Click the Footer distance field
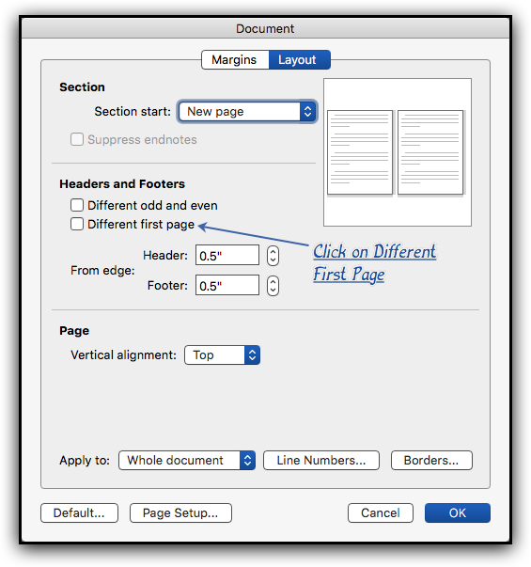 coord(227,285)
